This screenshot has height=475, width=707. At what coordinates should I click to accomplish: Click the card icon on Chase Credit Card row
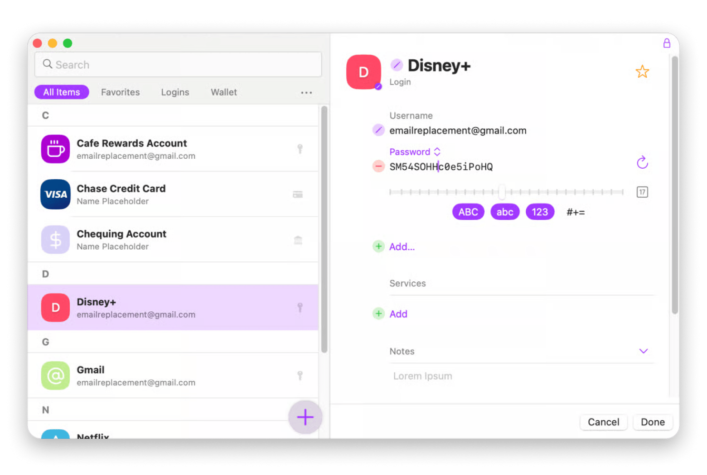298,195
